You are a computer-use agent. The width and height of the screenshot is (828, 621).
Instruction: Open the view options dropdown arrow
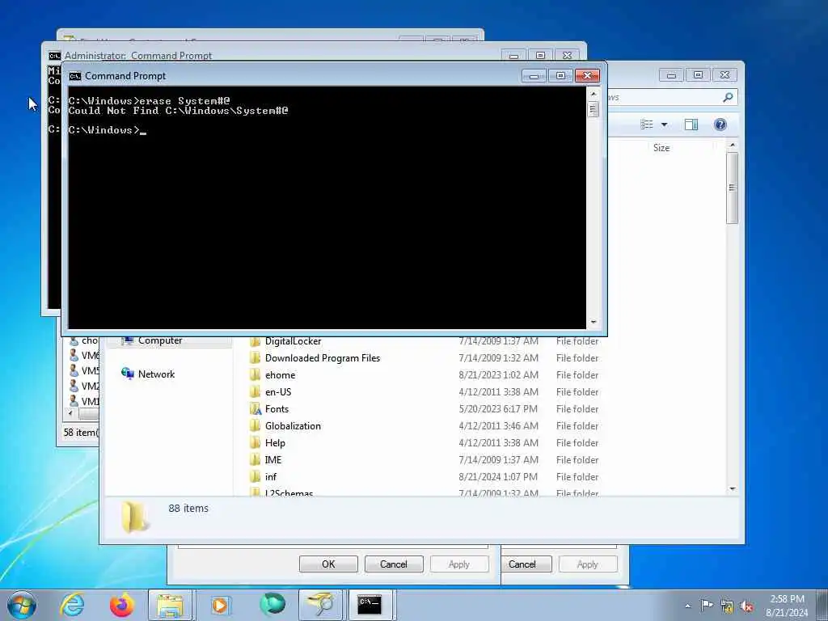[665, 125]
